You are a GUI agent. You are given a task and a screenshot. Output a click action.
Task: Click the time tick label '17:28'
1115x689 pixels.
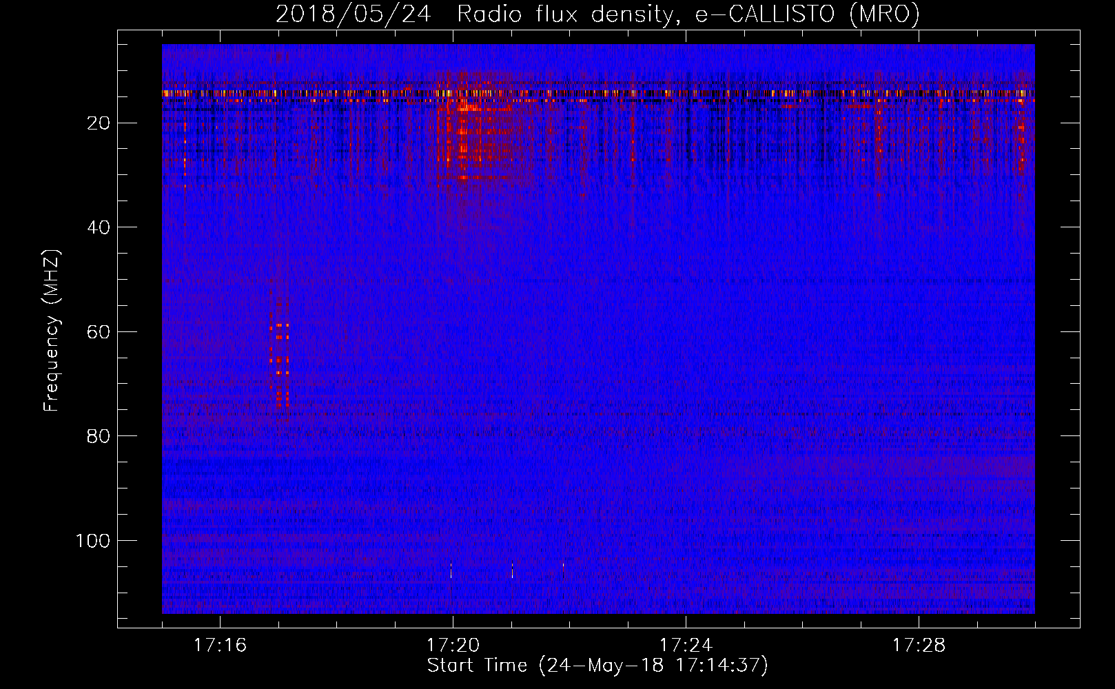coord(919,646)
